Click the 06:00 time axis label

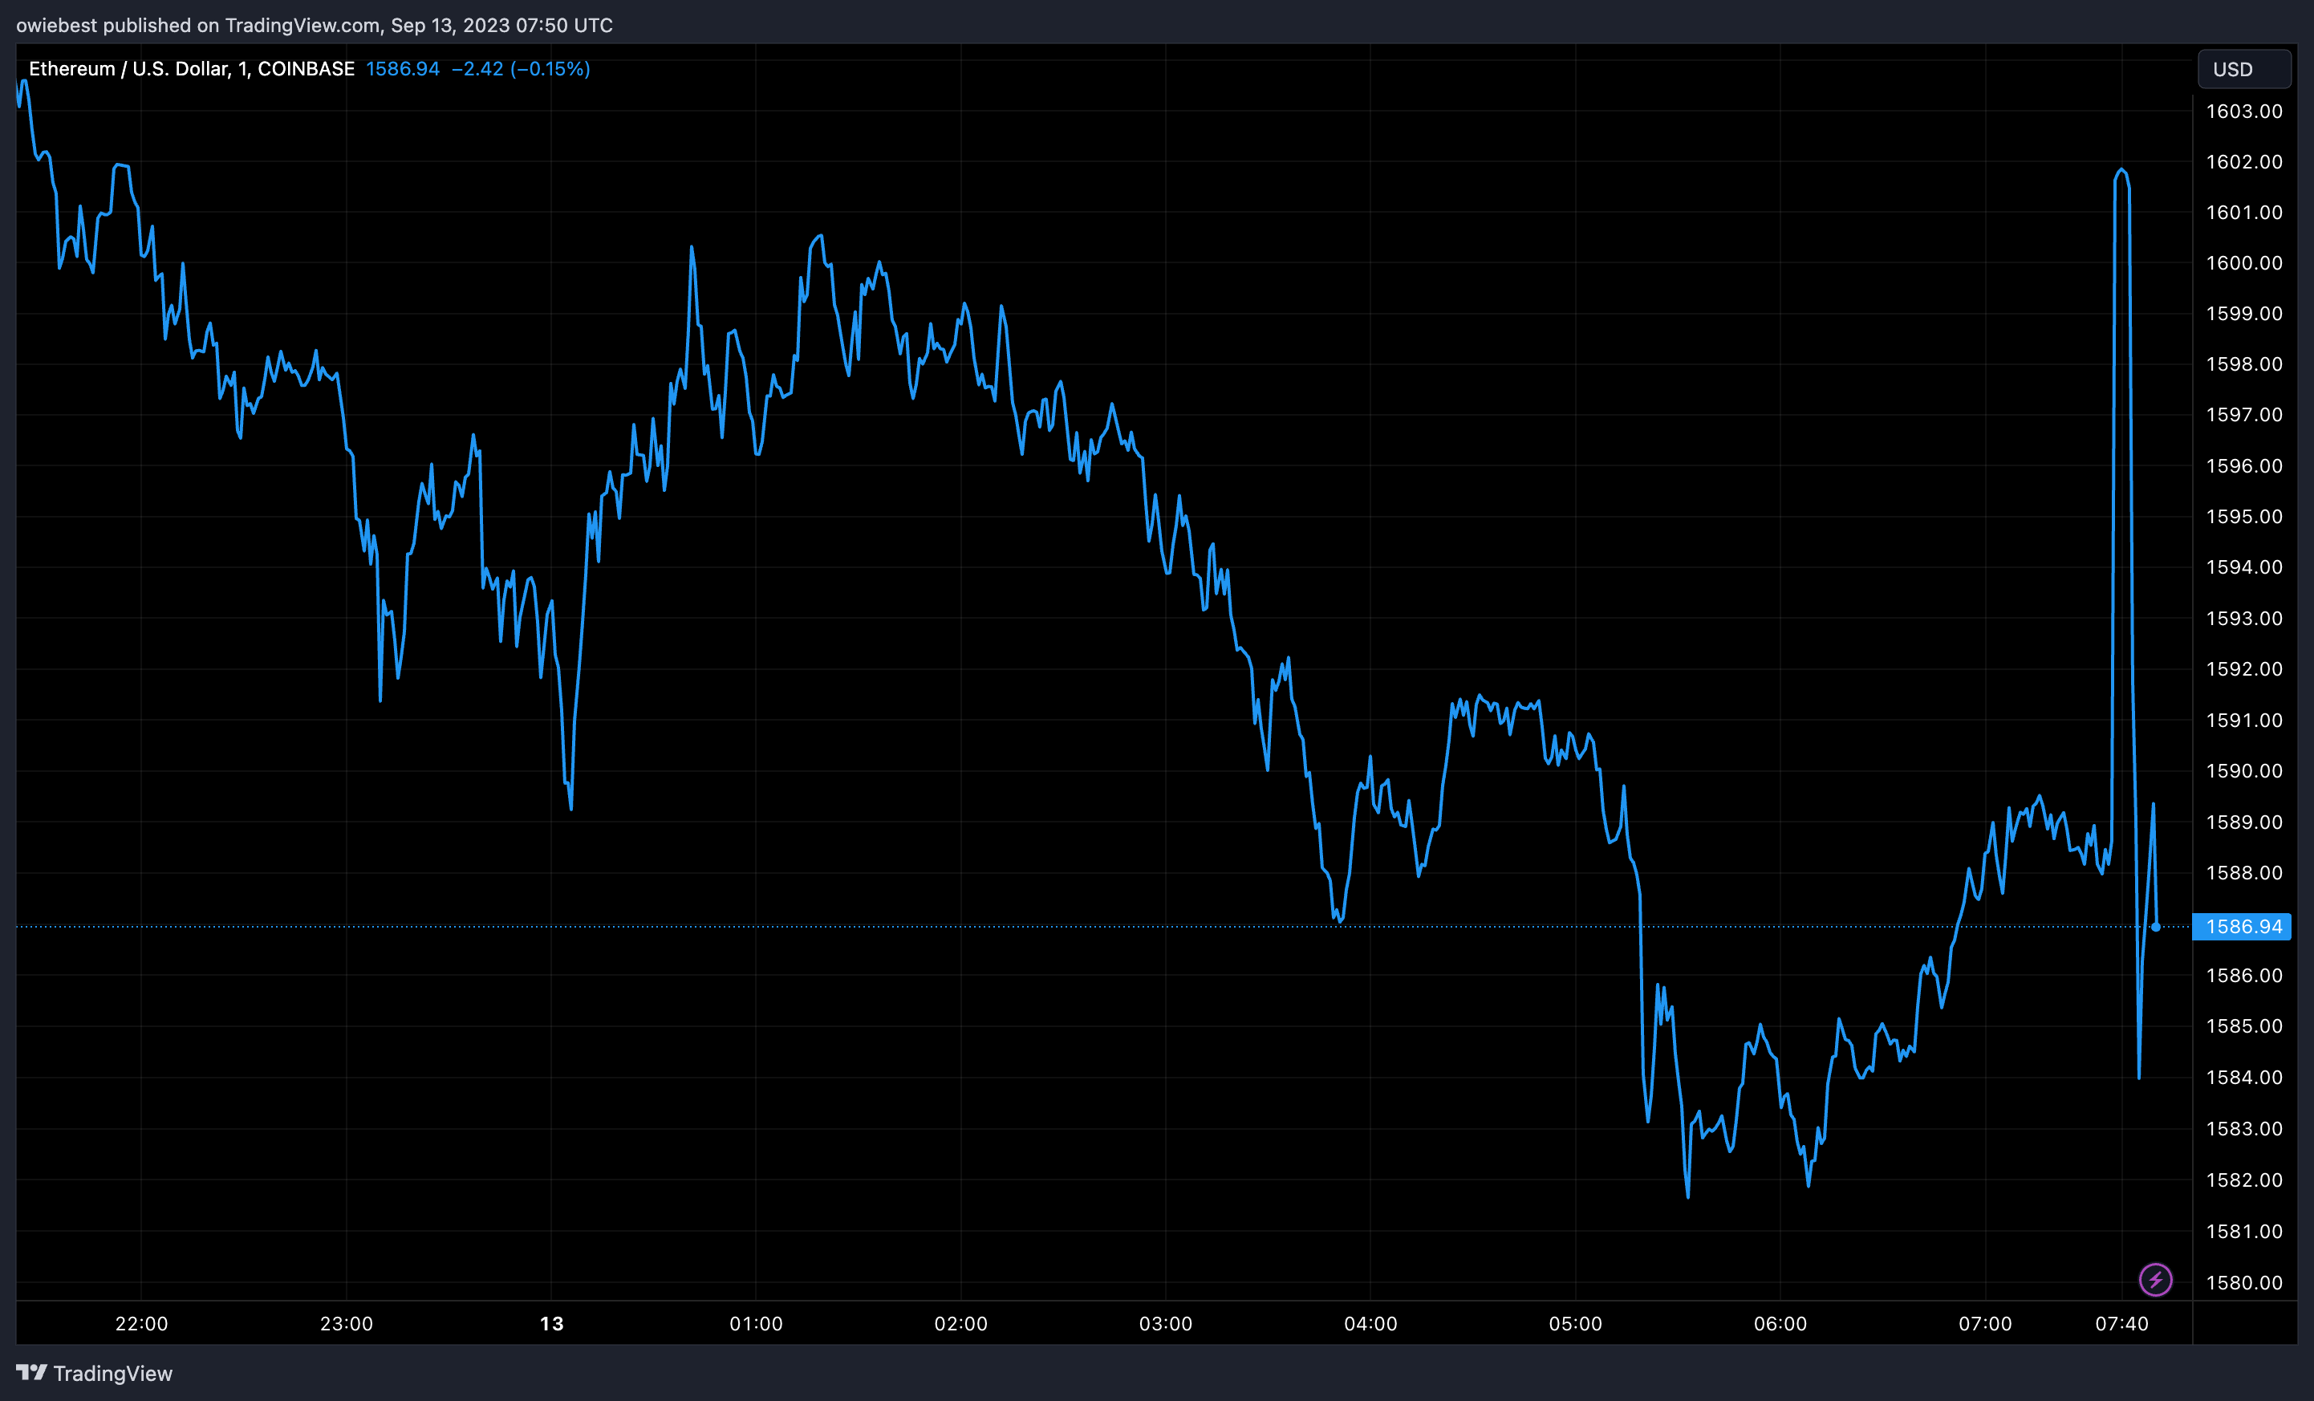click(x=1780, y=1323)
